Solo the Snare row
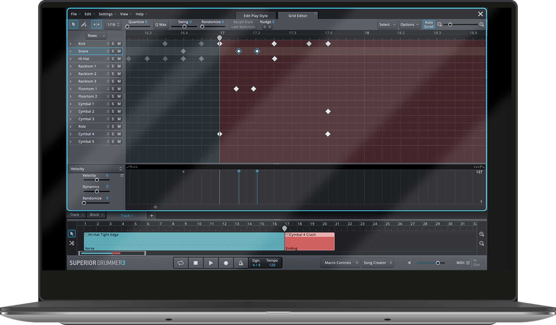 (113, 51)
